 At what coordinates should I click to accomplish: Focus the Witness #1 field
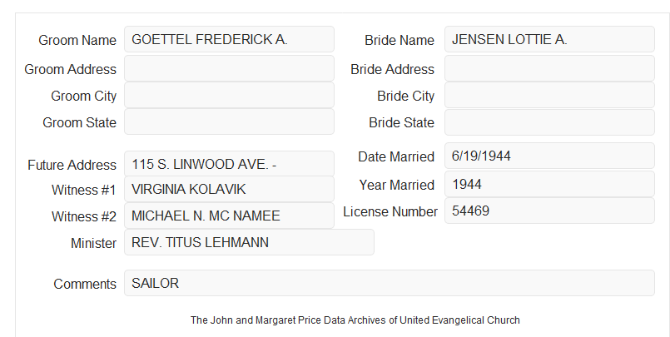coord(229,189)
